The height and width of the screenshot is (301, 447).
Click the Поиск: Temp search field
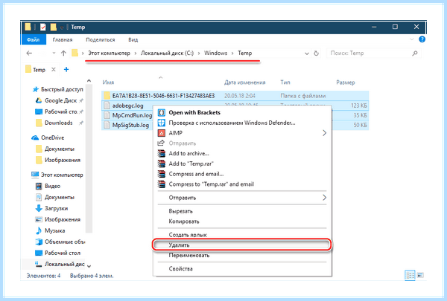pos(374,54)
